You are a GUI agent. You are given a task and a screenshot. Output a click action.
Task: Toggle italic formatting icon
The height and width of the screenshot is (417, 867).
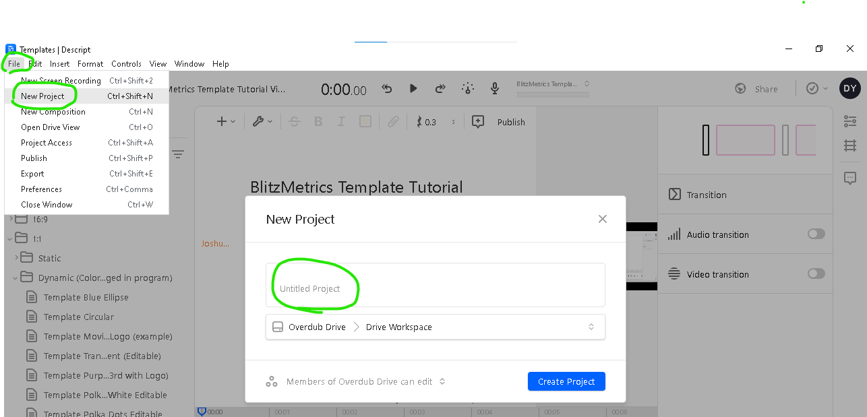[x=341, y=122]
